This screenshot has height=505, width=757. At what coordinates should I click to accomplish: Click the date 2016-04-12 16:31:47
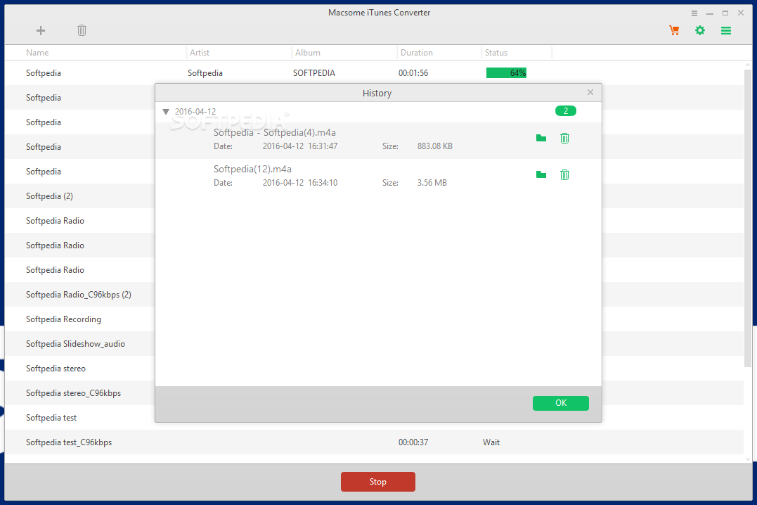click(x=300, y=146)
